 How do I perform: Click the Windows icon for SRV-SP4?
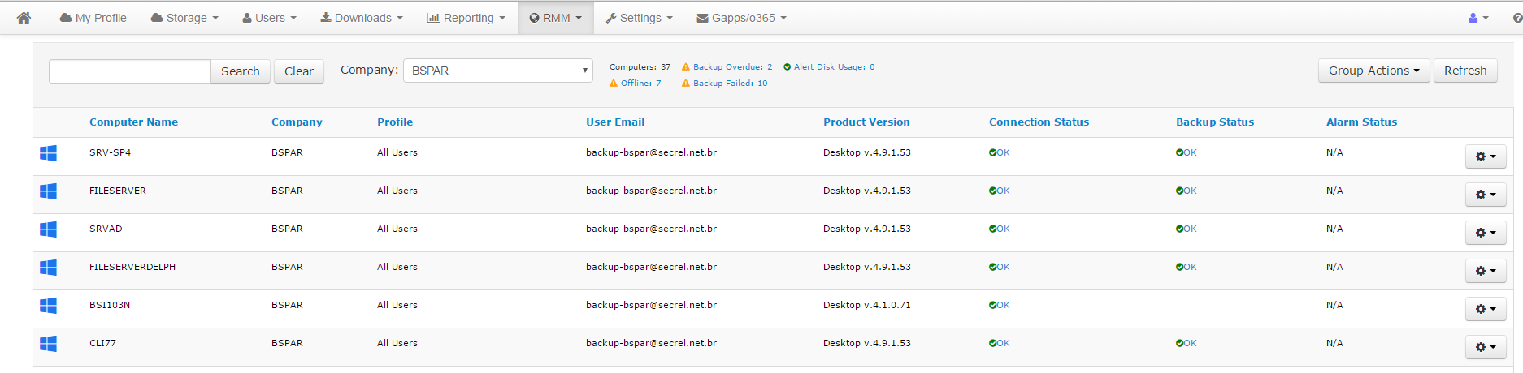click(48, 153)
